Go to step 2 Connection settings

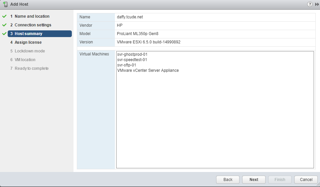click(31, 25)
